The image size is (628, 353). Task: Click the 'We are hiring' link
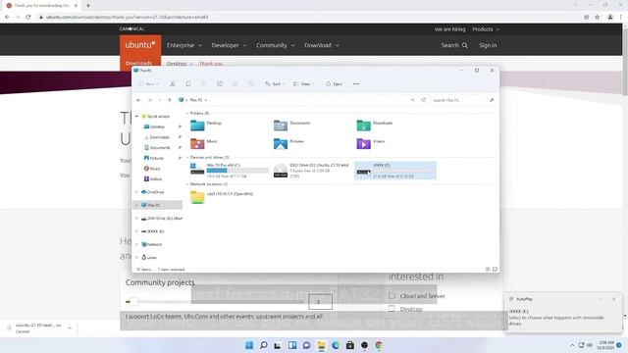[449, 29]
